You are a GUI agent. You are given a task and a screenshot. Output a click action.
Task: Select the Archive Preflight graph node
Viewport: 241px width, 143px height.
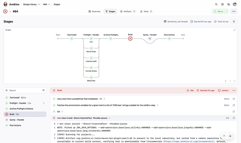[111, 39]
